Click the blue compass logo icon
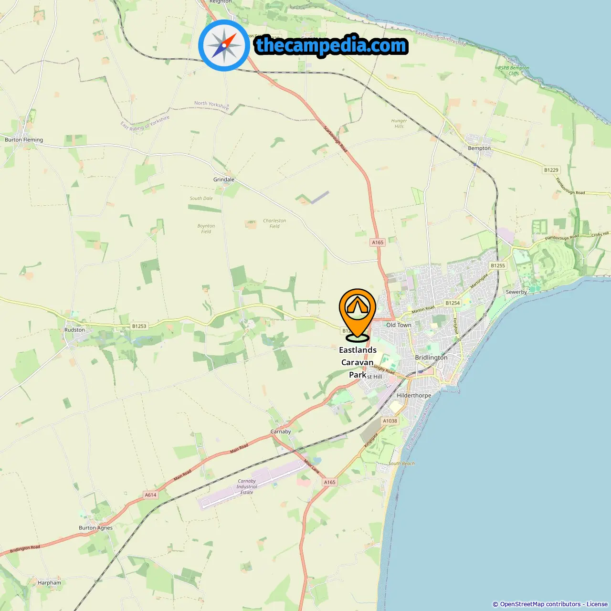611x611 pixels. tap(224, 45)
